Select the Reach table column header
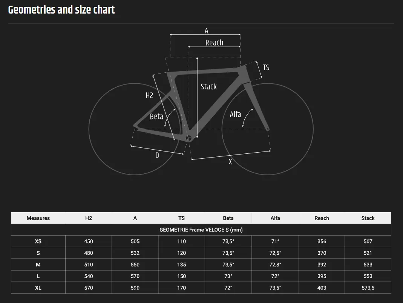This screenshot has height=303, width=403. coord(322,218)
